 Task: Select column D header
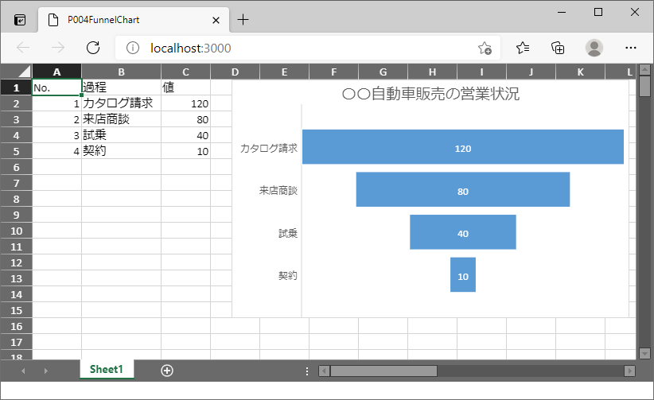[x=236, y=72]
